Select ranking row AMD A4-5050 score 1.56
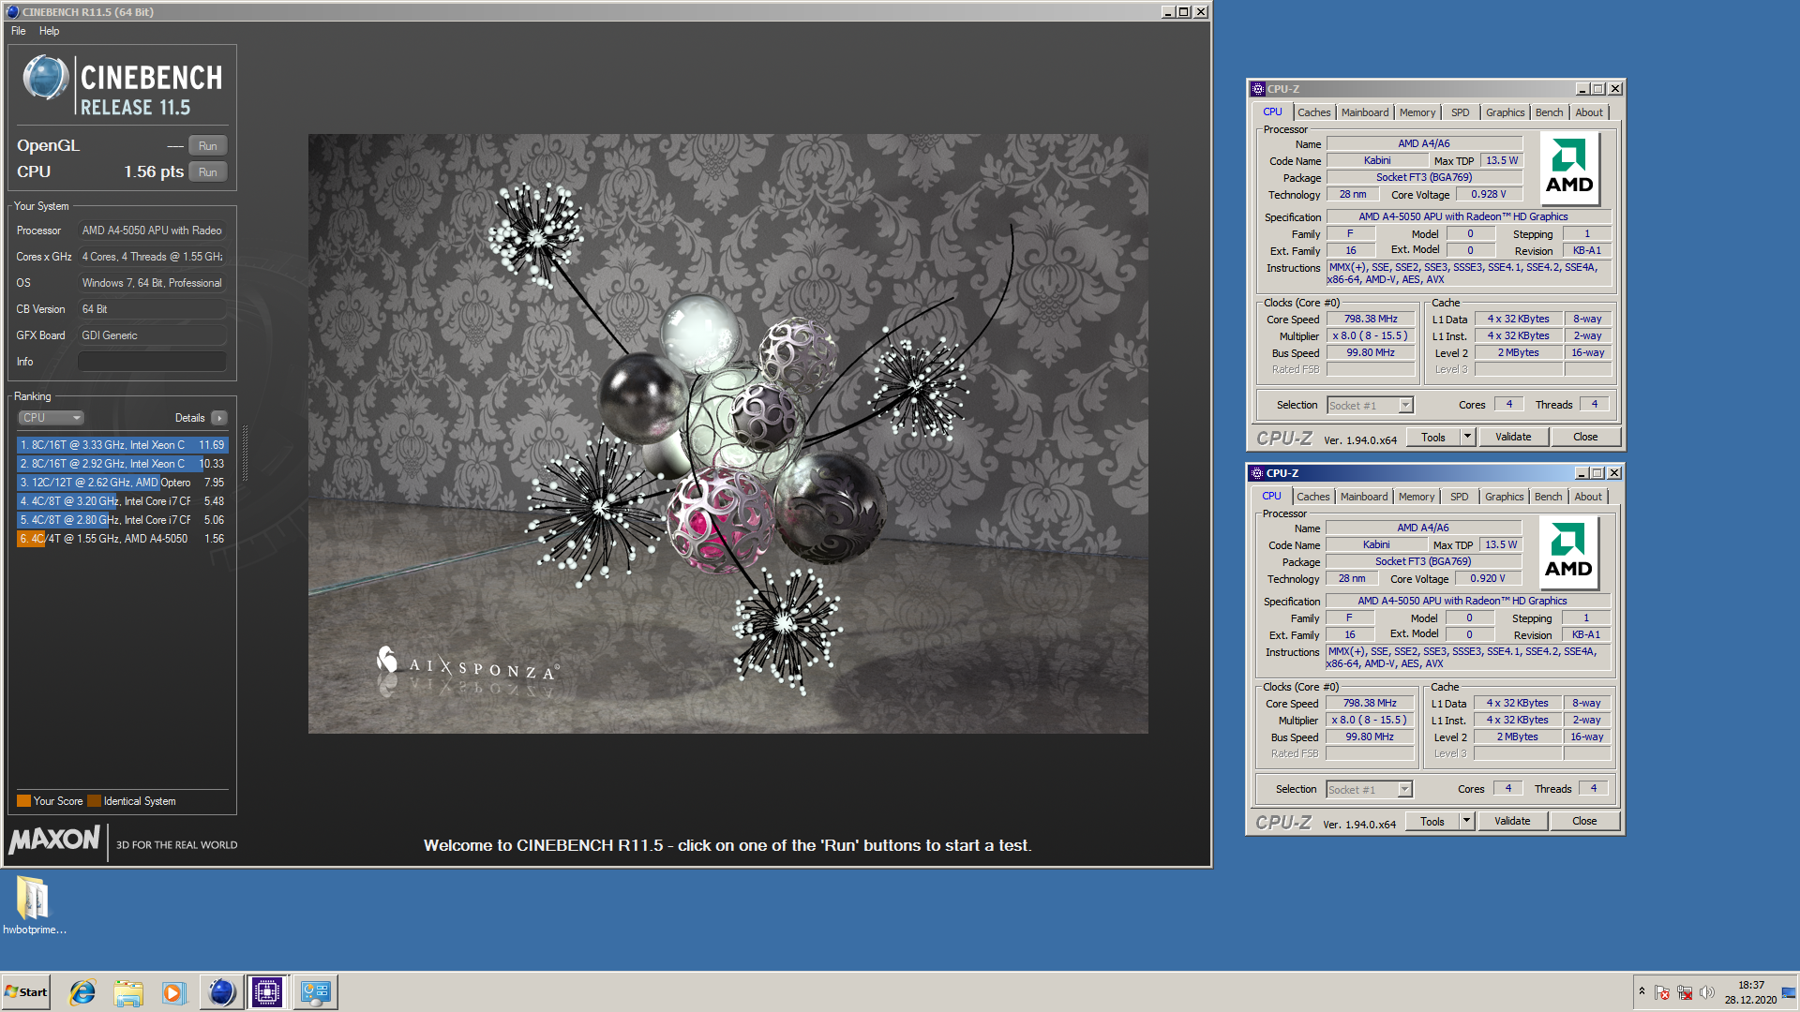This screenshot has width=1800, height=1012. tap(122, 539)
